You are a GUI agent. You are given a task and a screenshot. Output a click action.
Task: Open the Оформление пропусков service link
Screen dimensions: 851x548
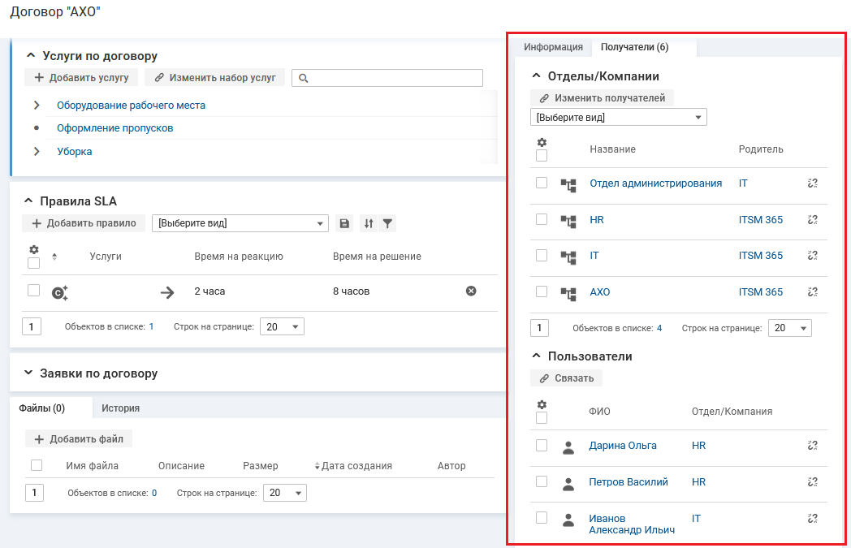(114, 128)
